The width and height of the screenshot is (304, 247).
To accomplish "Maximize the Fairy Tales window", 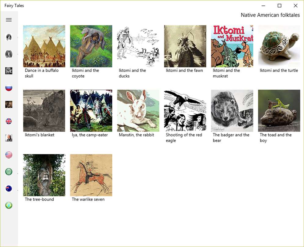I will point(279,5).
